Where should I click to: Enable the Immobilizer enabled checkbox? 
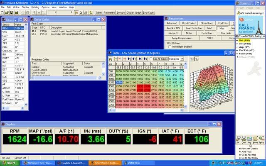169,46
